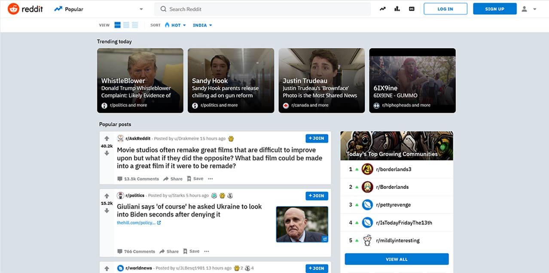This screenshot has width=549, height=273.
Task: Open the r/AskReddit subreddit link
Action: (x=138, y=139)
